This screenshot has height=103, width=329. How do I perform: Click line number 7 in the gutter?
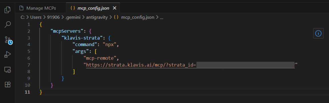pos(29,65)
